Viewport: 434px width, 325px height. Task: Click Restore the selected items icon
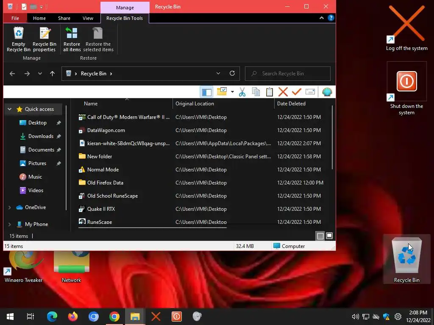point(98,39)
